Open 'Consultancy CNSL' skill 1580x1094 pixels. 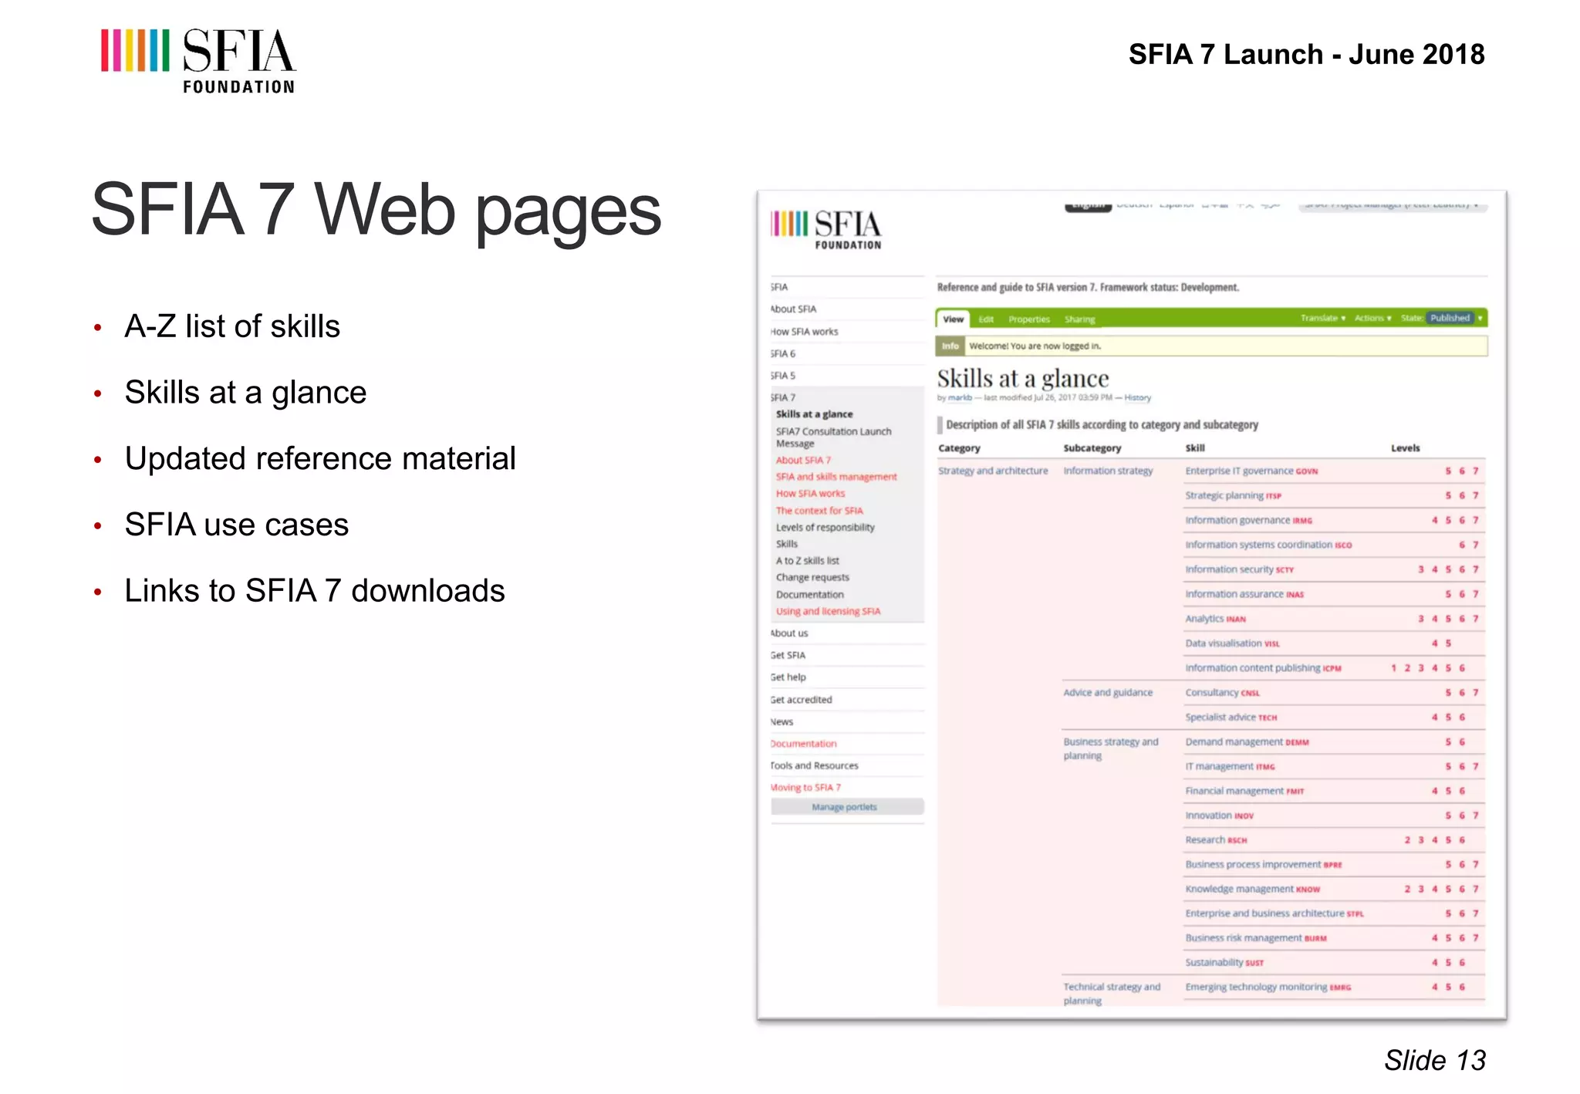pyautogui.click(x=1222, y=693)
